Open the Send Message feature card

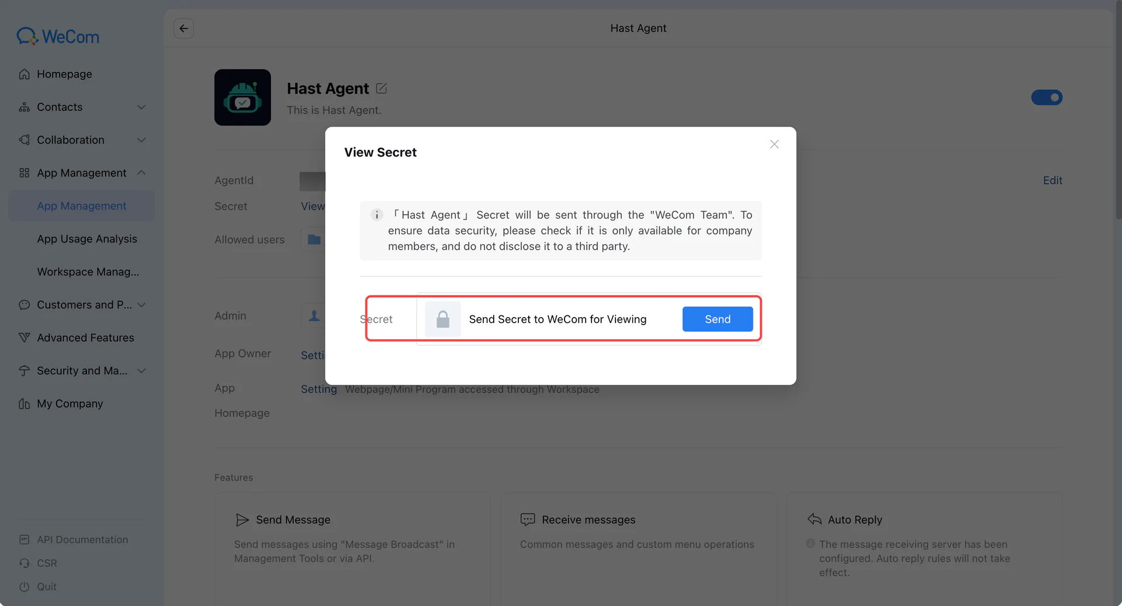coord(352,549)
